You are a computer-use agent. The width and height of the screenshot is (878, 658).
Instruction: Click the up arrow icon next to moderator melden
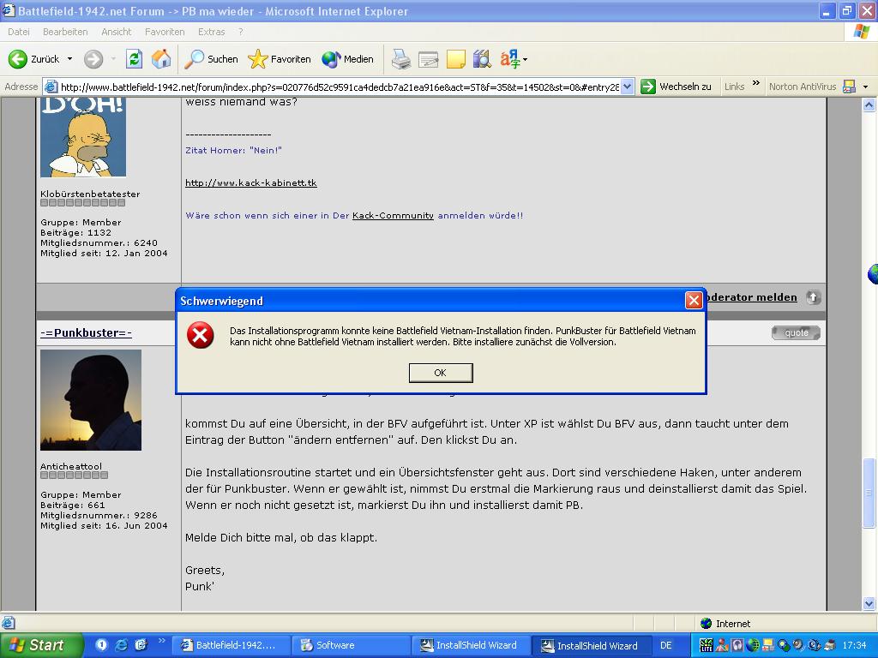click(x=814, y=297)
